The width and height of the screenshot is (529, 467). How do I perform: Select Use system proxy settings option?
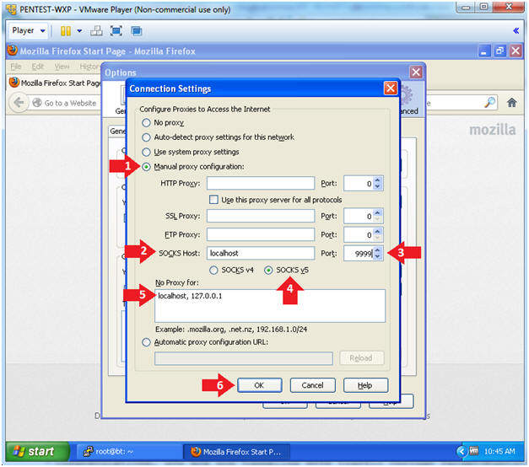[146, 152]
